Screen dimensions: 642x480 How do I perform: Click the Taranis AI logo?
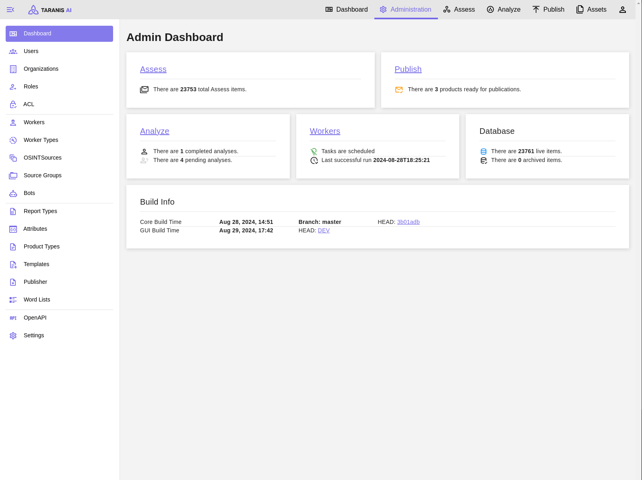tap(50, 10)
